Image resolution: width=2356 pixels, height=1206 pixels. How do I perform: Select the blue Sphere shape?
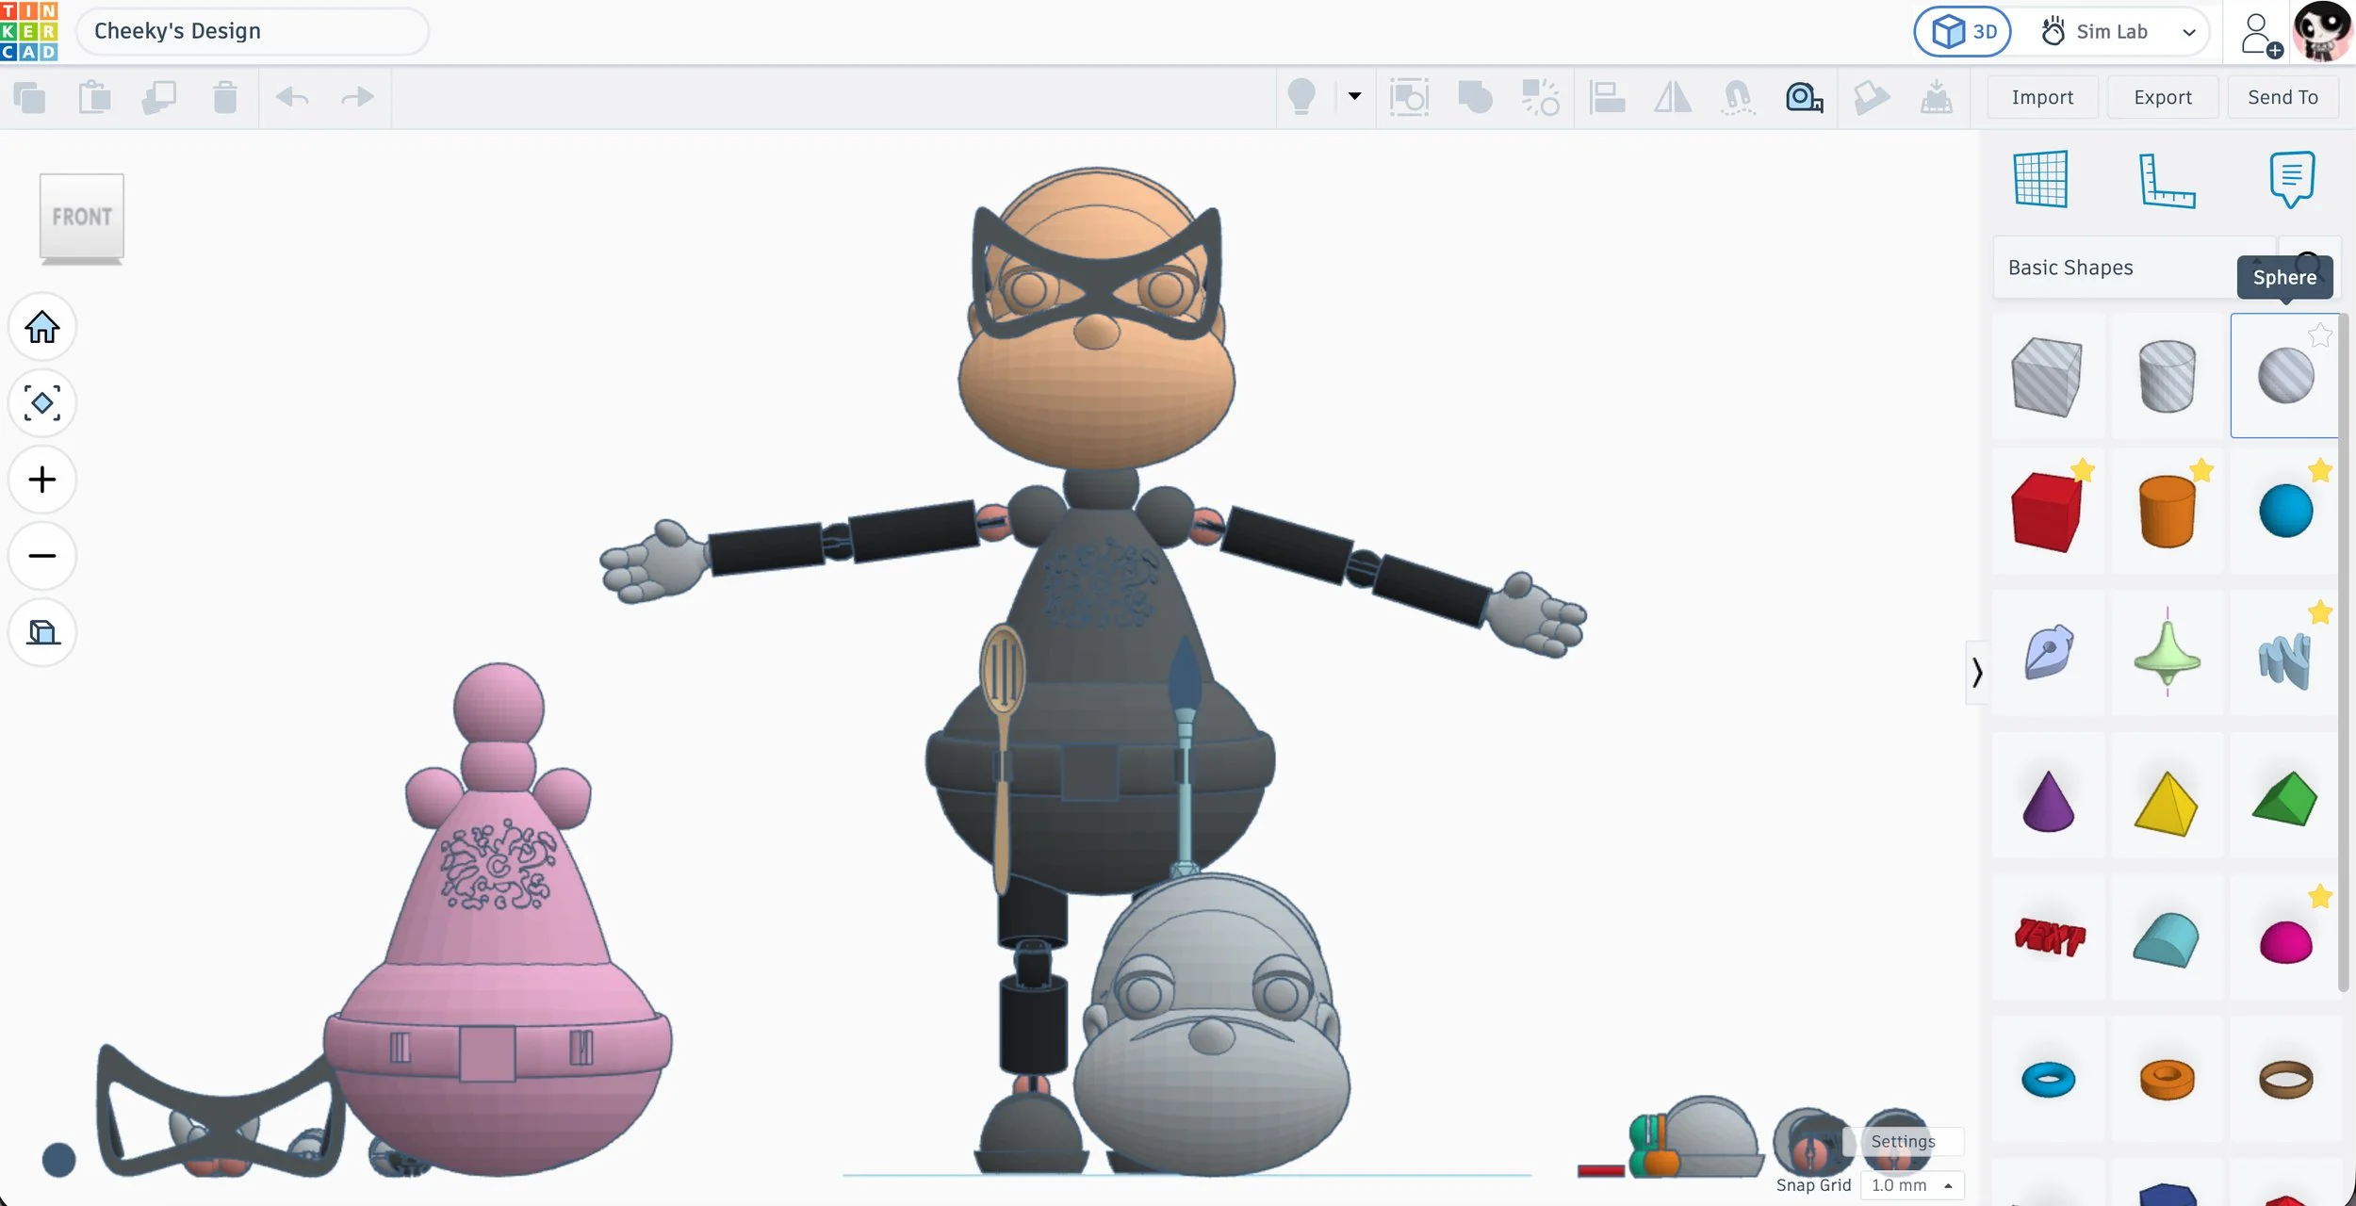tap(2284, 512)
